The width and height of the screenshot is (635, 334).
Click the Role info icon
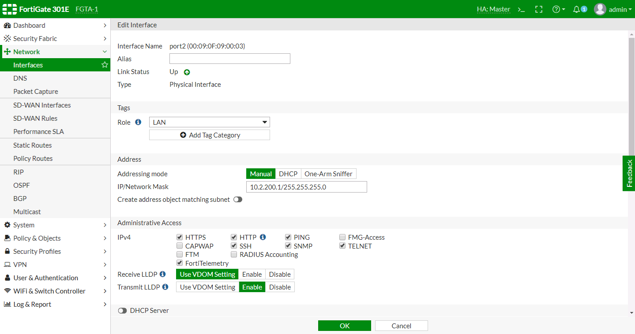click(138, 122)
